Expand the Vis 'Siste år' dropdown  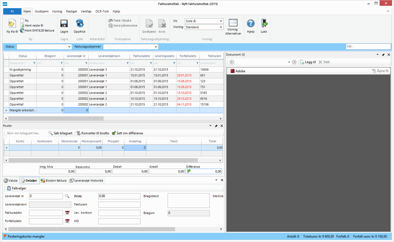[221, 21]
